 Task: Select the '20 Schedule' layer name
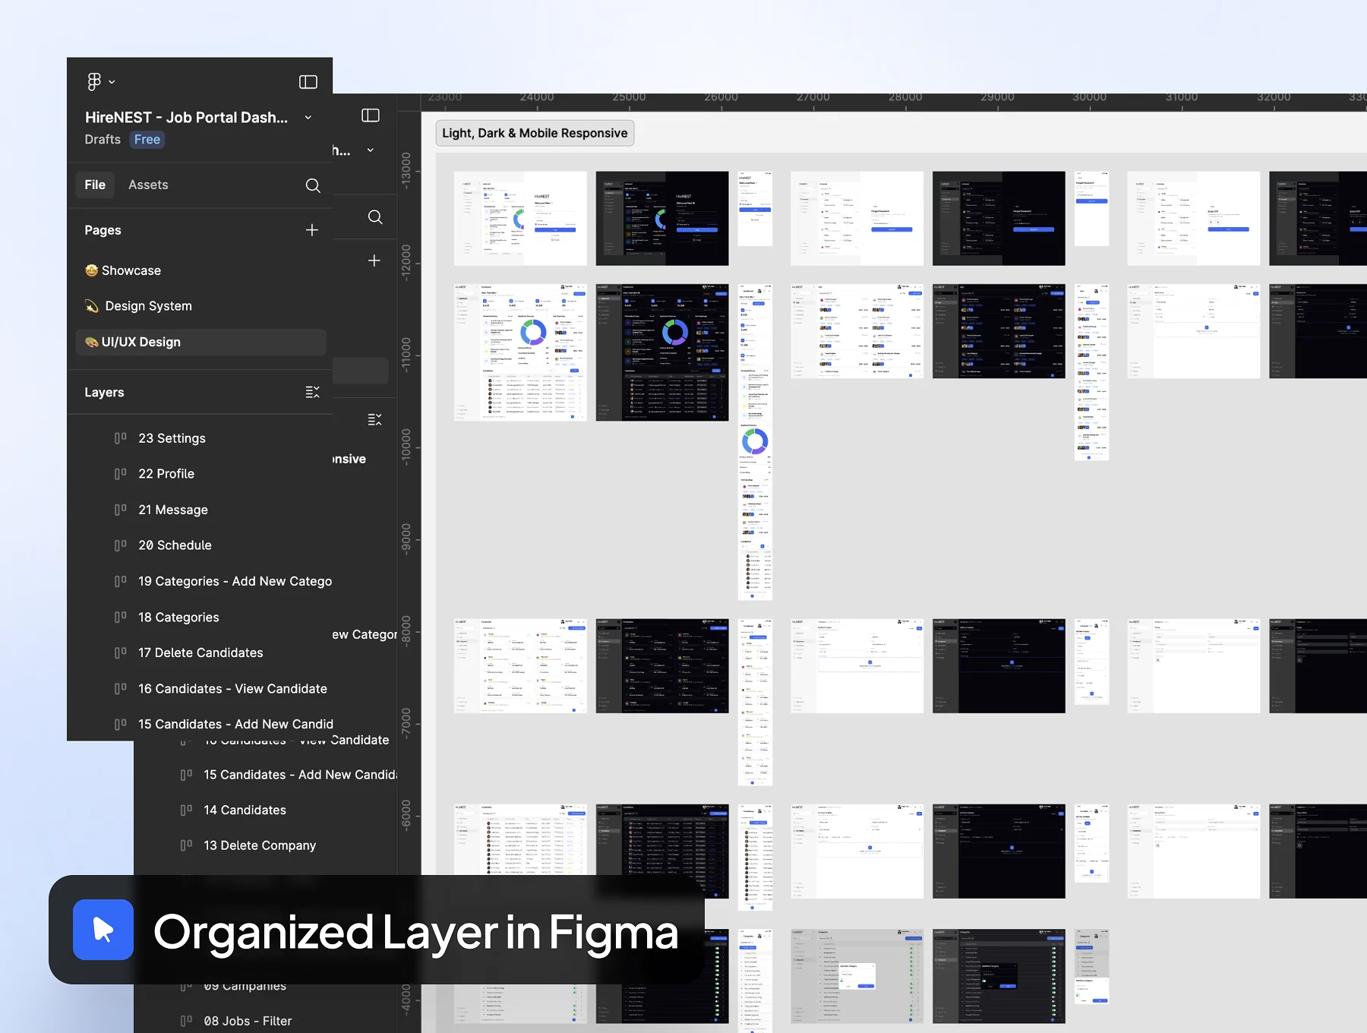tap(175, 545)
